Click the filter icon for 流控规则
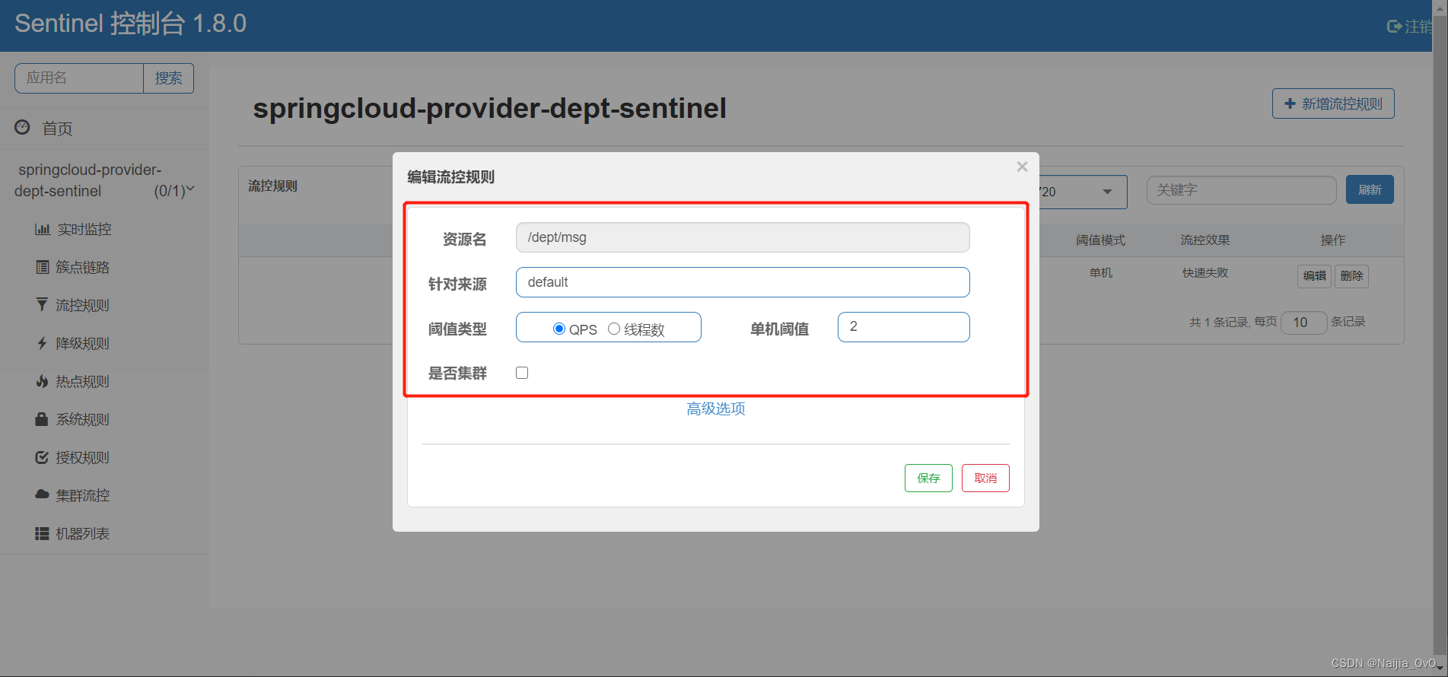The height and width of the screenshot is (677, 1448). tap(42, 305)
